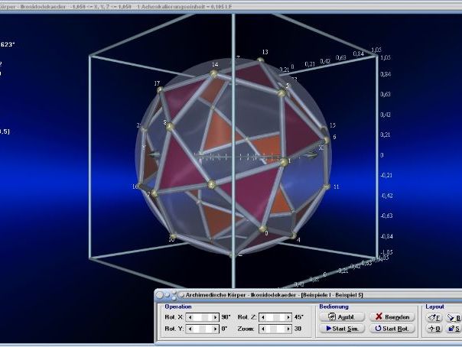Click the Layout O button
Screen dimensions: 462x347
coord(434,329)
